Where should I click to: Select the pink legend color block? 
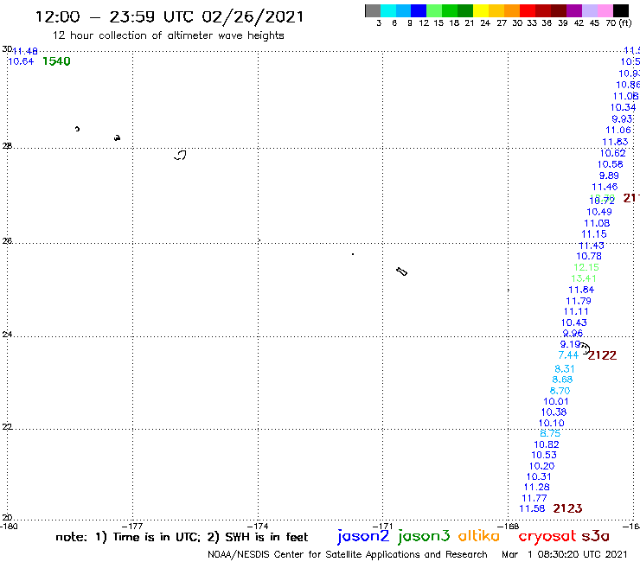pyautogui.click(x=605, y=10)
